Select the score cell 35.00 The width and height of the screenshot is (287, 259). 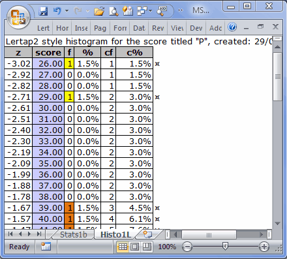[48, 164]
